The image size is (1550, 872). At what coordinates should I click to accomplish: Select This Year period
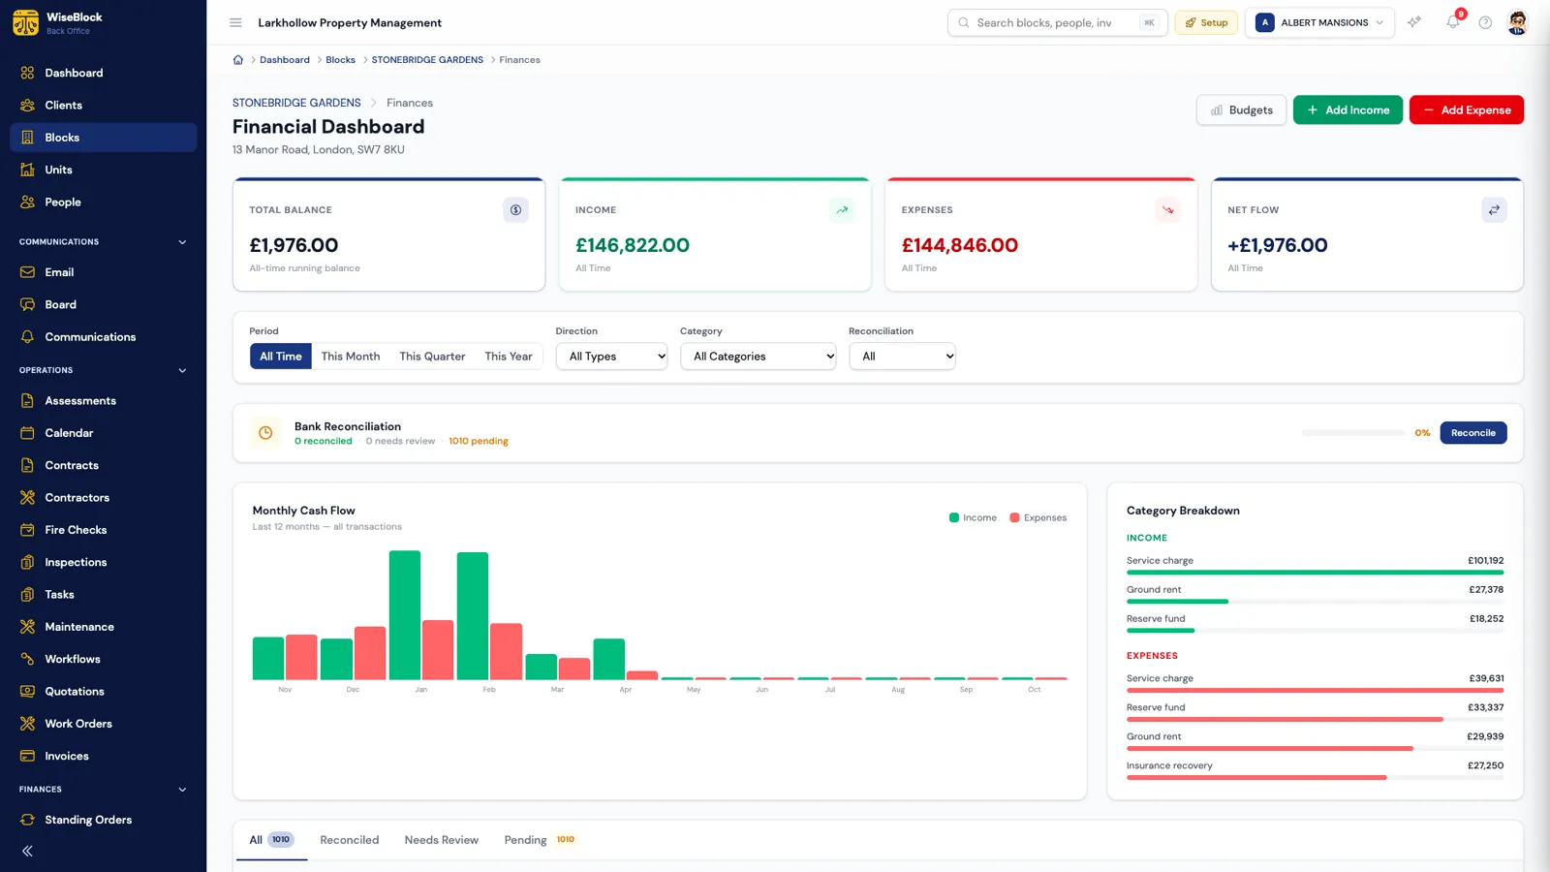[x=509, y=357]
